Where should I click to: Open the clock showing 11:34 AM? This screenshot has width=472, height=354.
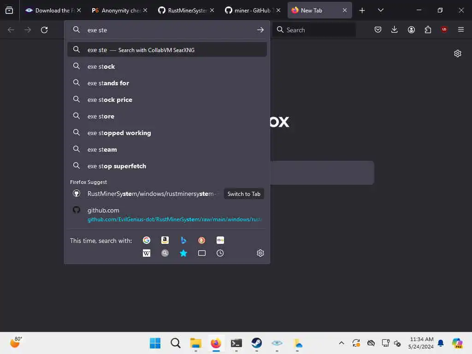click(x=421, y=343)
